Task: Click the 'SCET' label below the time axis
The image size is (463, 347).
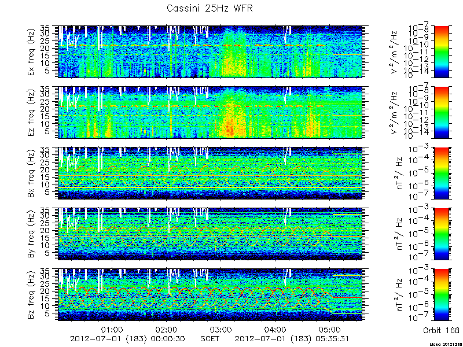Action: tap(210, 339)
